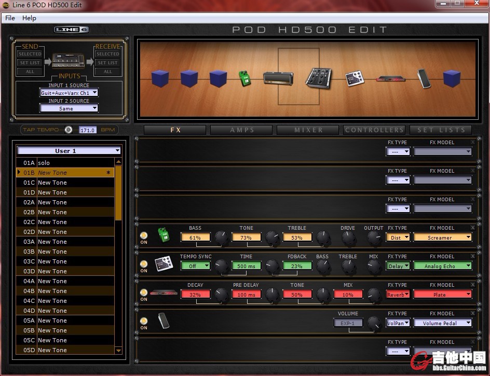The width and height of the screenshot is (490, 376).
Task: Click the Receive Set List button
Action: [x=107, y=63]
